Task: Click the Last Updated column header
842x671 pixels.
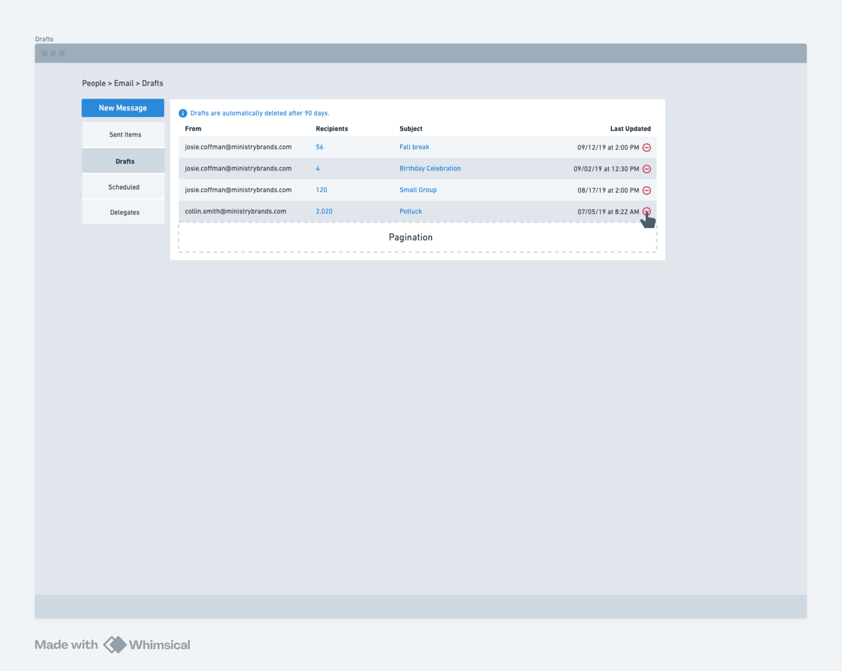Action: [x=630, y=129]
